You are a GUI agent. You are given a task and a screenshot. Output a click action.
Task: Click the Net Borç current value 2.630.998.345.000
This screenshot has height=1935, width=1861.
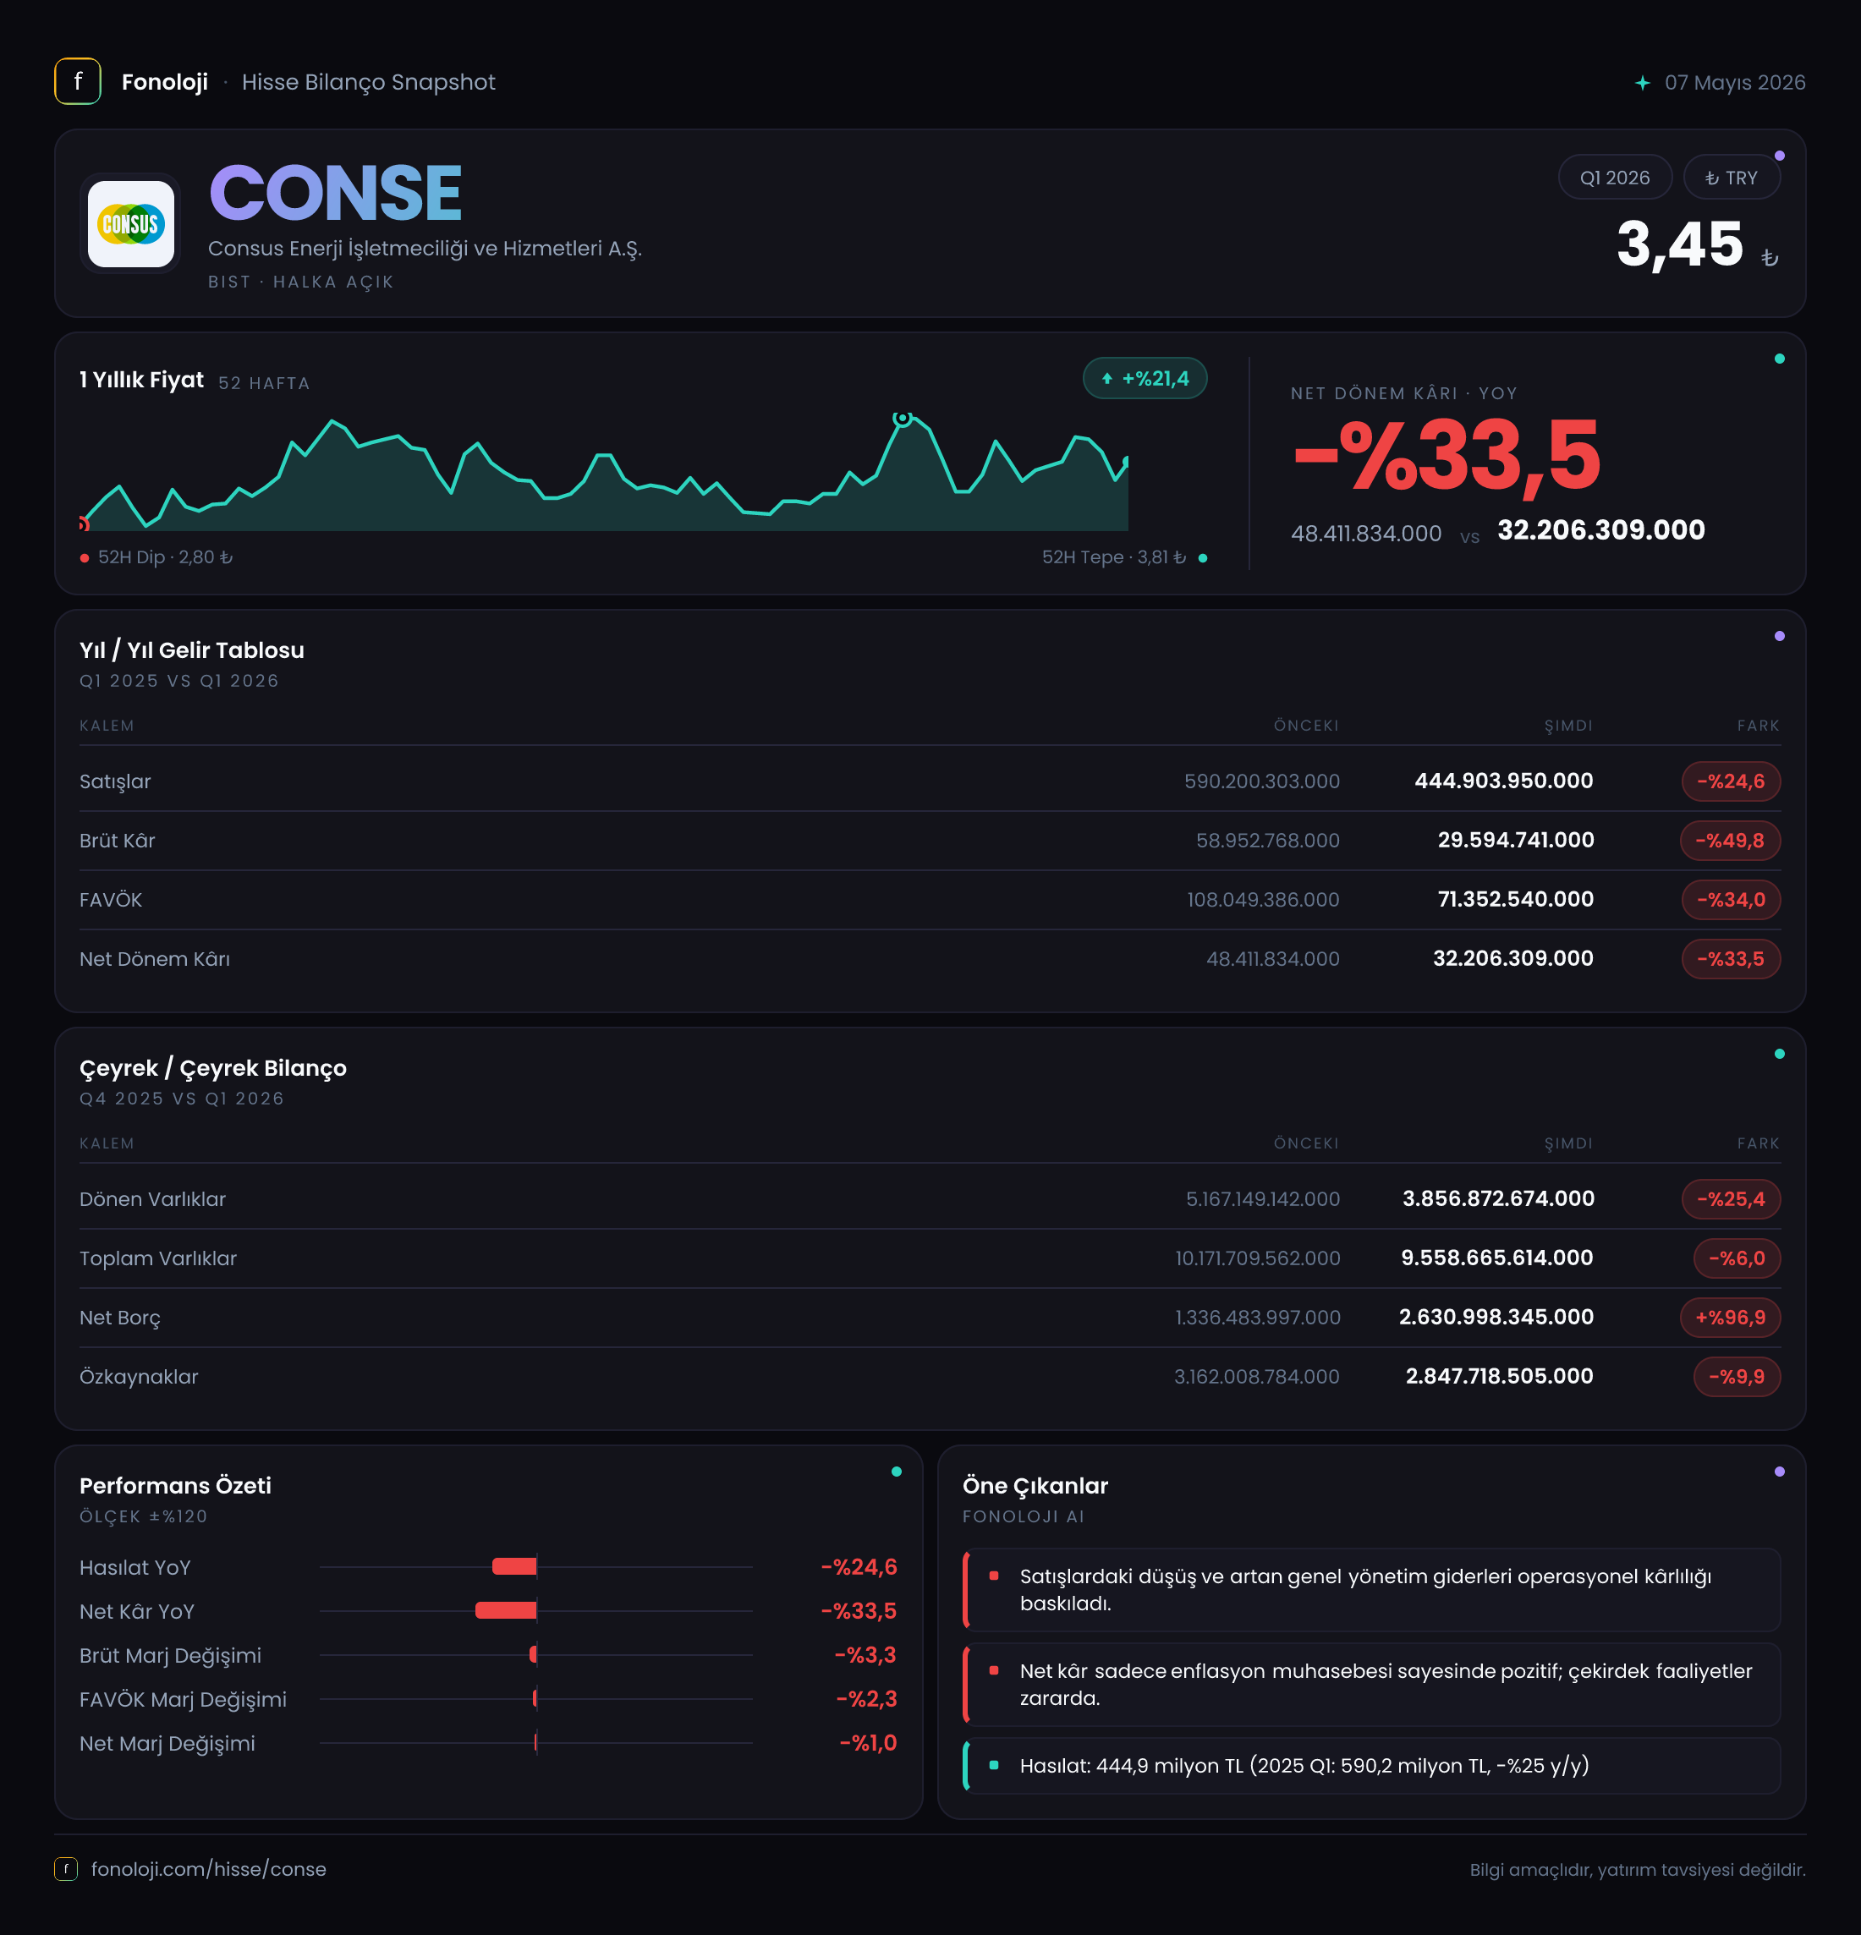1496,1317
